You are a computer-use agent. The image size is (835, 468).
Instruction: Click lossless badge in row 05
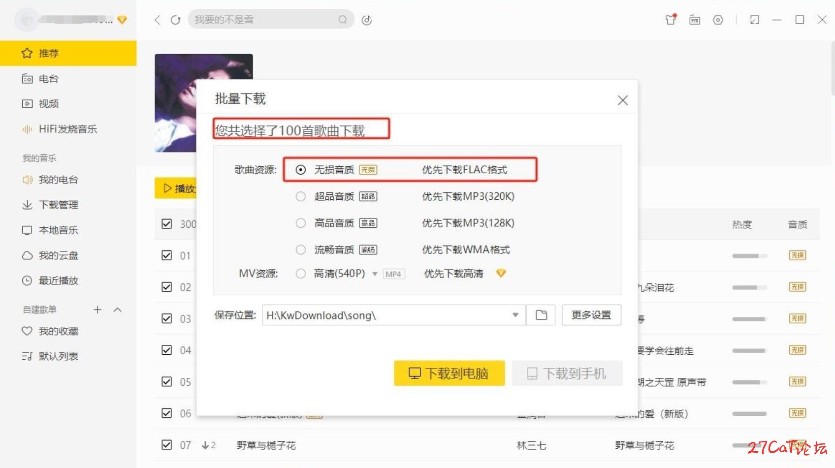(798, 382)
